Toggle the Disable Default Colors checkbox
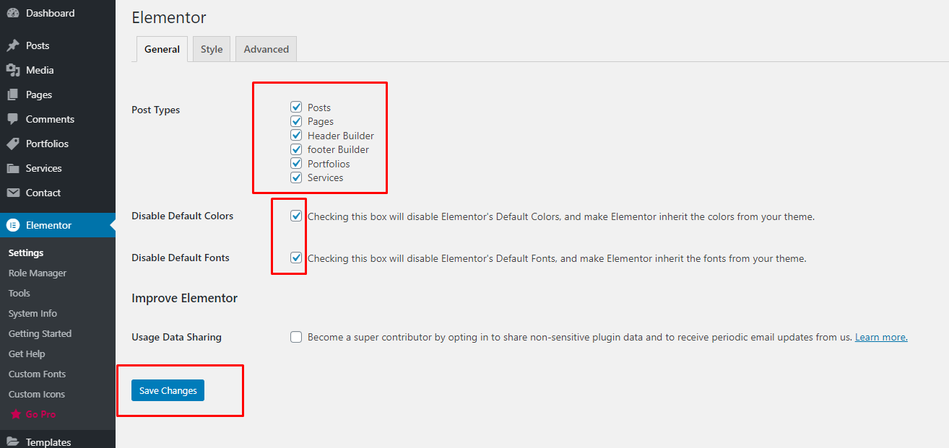949x448 pixels. click(296, 216)
